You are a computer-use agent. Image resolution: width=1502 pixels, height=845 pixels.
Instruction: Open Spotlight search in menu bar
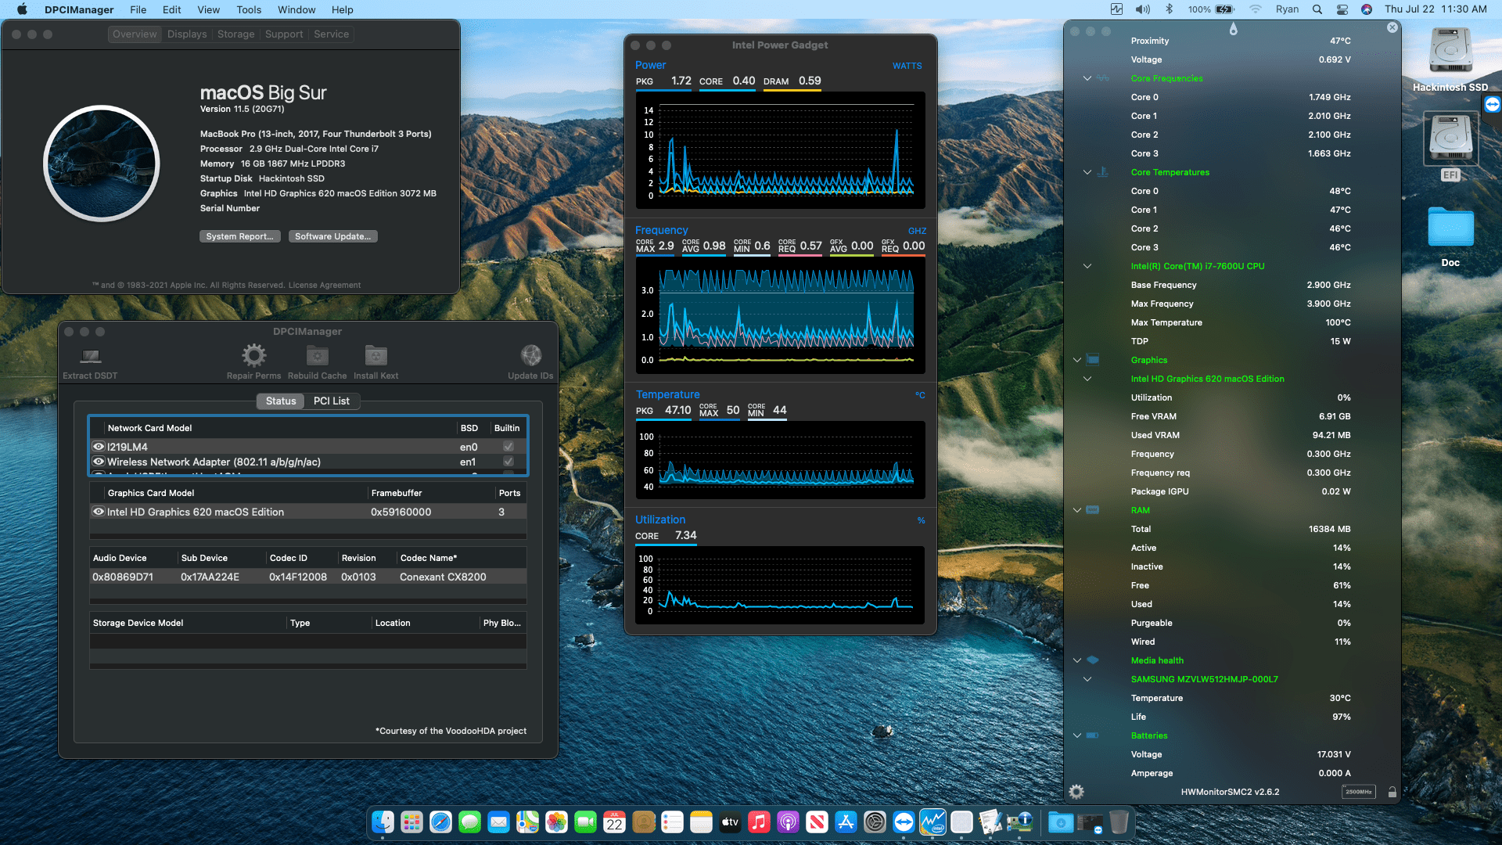(1317, 9)
